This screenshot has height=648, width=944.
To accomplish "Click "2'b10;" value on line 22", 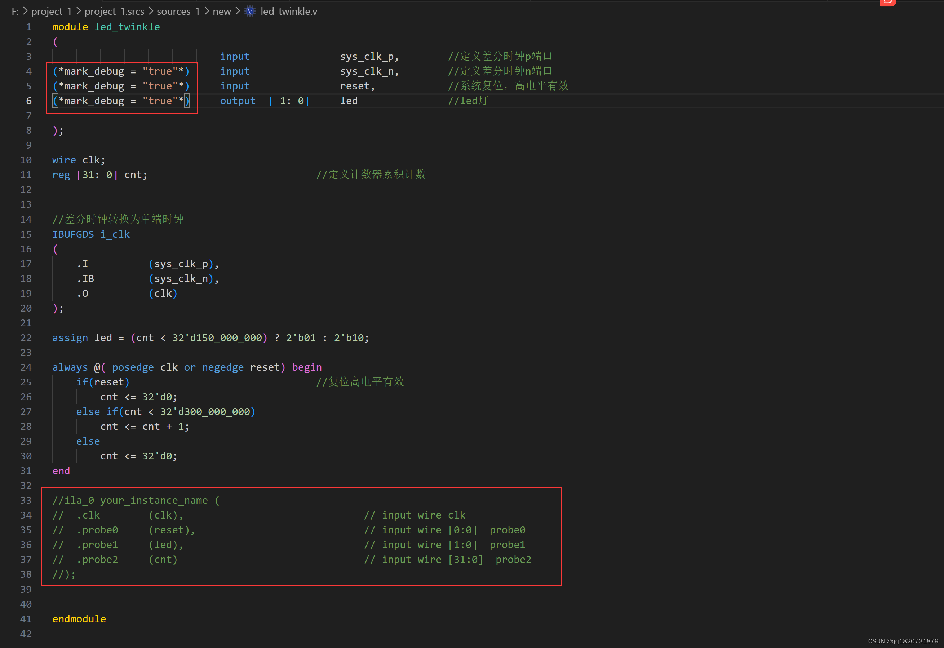I will click(x=351, y=338).
